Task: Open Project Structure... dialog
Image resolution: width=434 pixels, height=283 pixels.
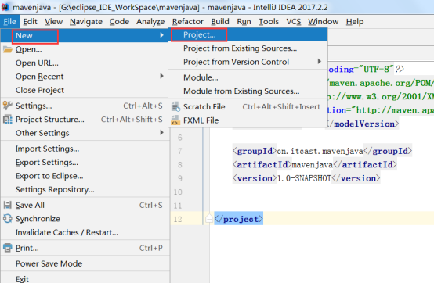Action: (x=84, y=120)
